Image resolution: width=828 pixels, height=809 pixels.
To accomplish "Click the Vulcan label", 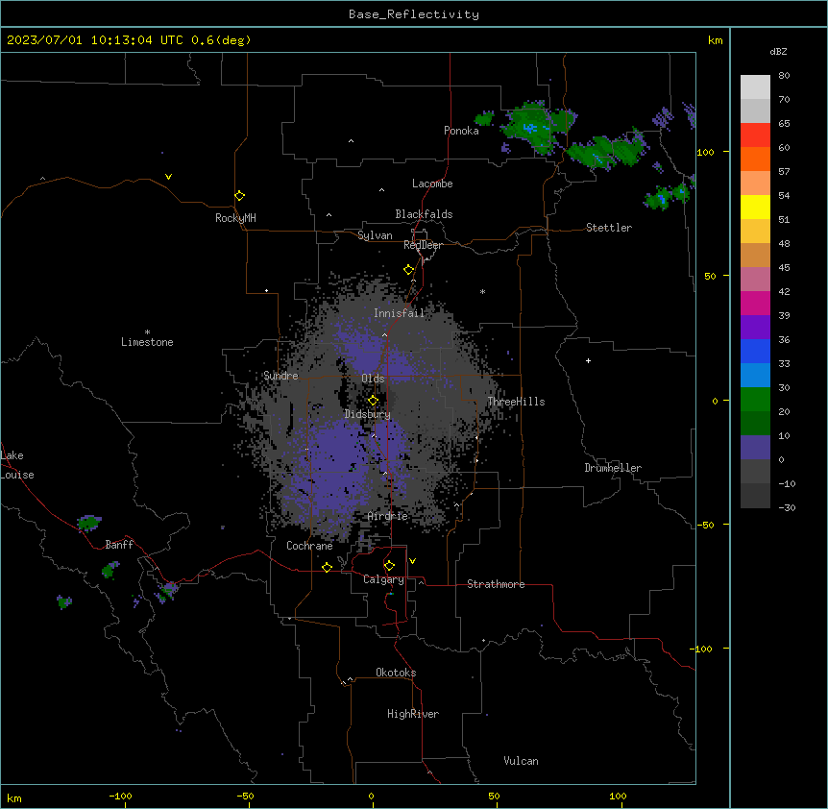I will 522,761.
